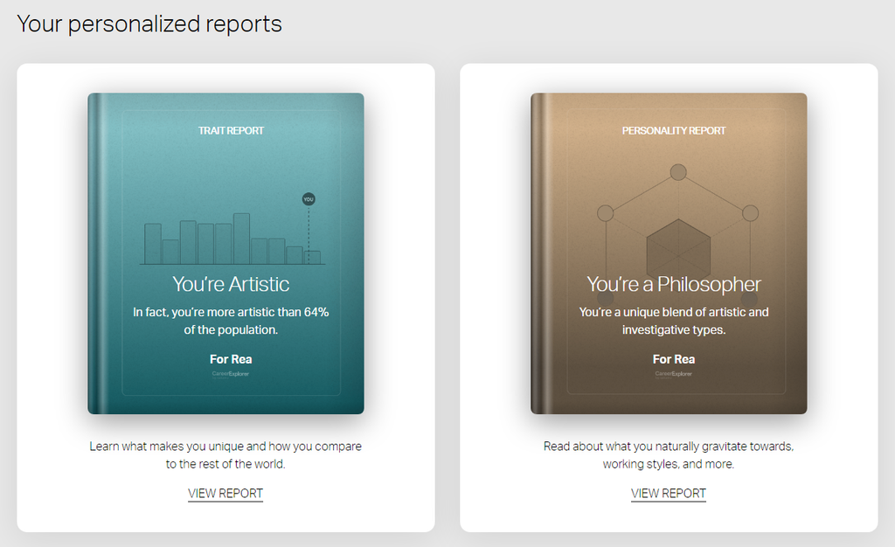Click the CareerExplorer logo on the Personality Report
This screenshot has height=547, width=895.
(x=674, y=373)
